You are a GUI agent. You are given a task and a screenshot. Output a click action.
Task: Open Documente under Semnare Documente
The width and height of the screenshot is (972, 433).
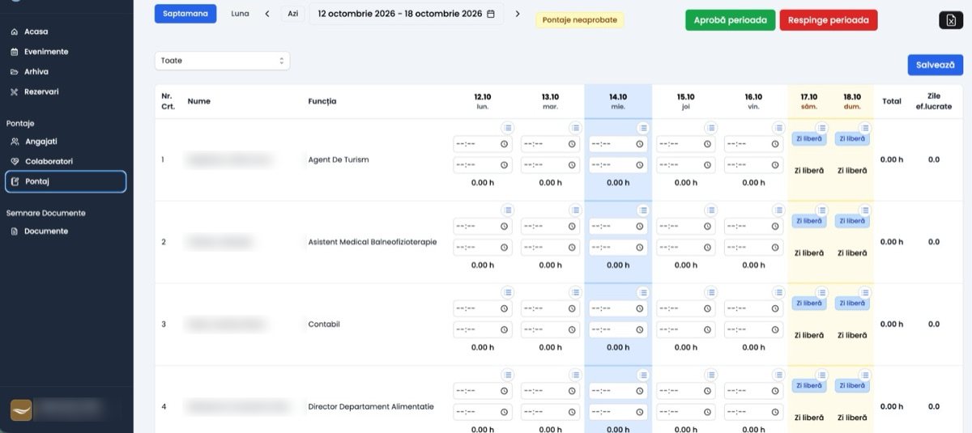46,231
